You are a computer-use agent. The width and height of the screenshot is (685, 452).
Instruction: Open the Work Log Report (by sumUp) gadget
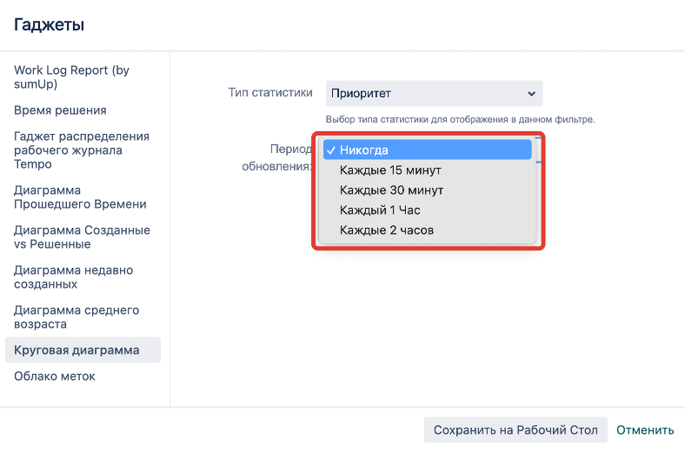tap(71, 77)
